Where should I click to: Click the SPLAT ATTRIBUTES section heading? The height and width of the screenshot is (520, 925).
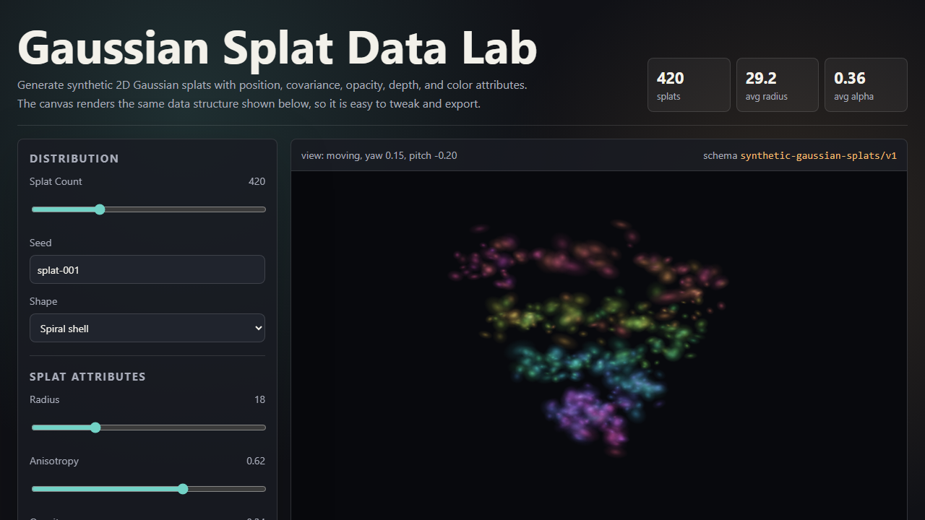click(x=87, y=376)
